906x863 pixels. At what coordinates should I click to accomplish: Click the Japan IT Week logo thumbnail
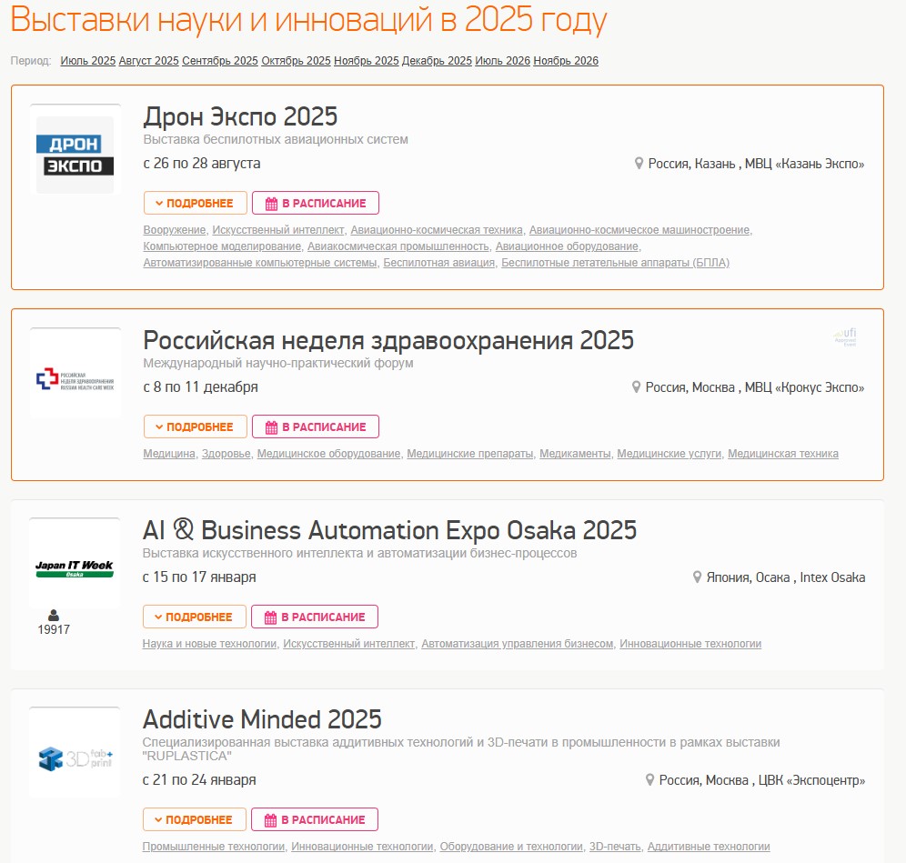point(75,562)
